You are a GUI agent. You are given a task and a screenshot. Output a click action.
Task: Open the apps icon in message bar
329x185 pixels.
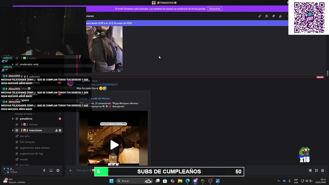point(316,170)
